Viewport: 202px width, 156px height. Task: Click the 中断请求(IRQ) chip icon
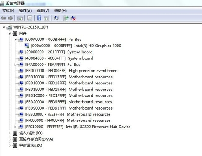(15, 146)
